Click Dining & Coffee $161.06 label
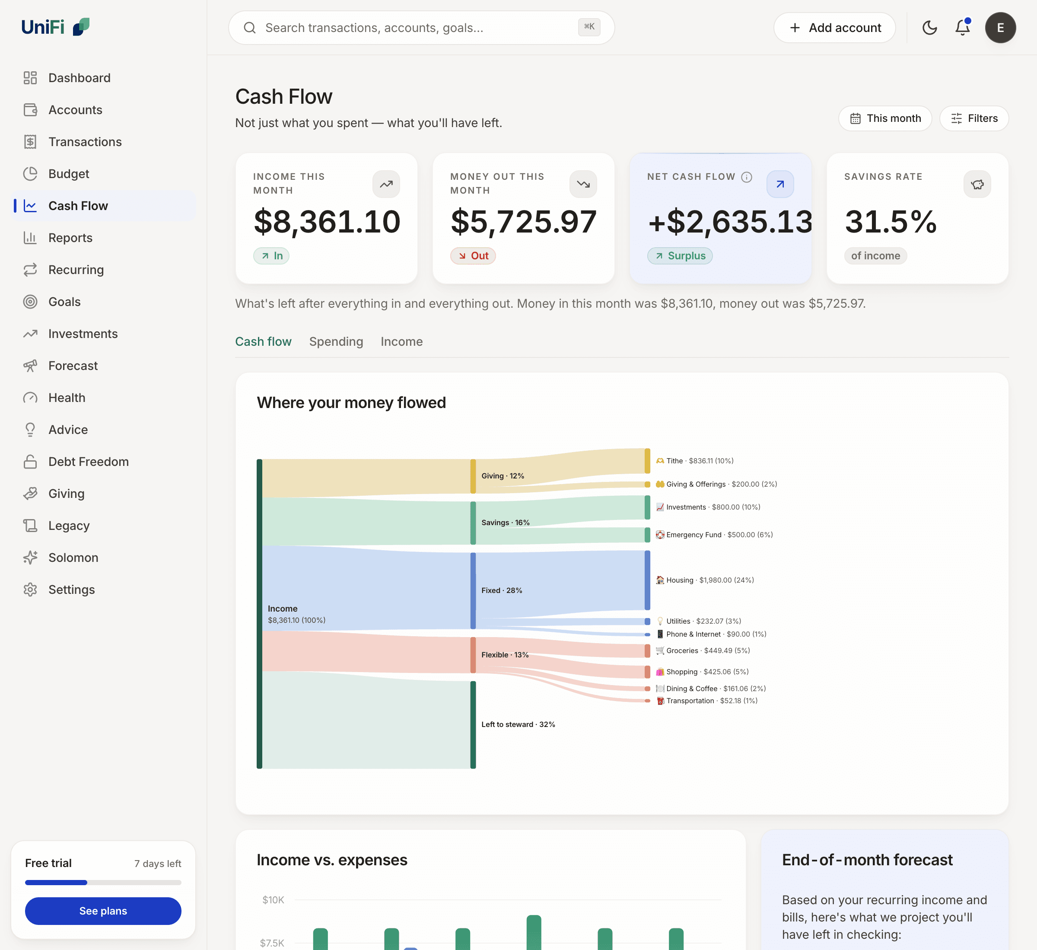1037x950 pixels. pyautogui.click(x=711, y=689)
